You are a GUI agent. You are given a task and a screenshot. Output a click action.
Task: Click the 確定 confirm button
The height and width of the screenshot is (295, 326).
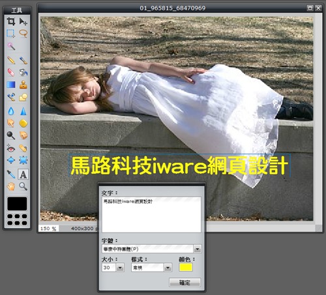pos(185,283)
